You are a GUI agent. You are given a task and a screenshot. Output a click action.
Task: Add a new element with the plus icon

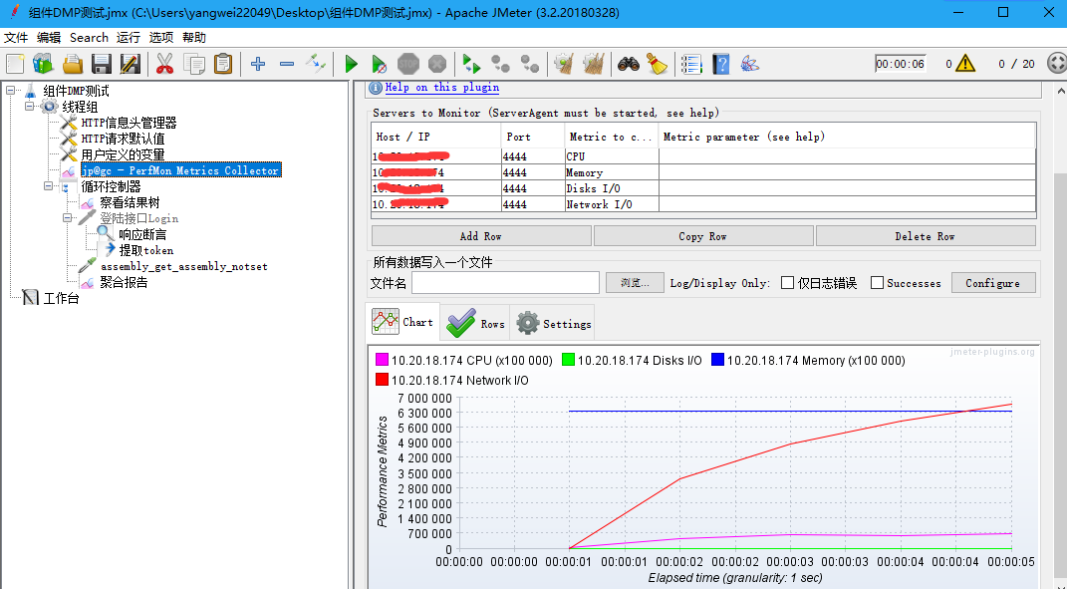[x=257, y=64]
